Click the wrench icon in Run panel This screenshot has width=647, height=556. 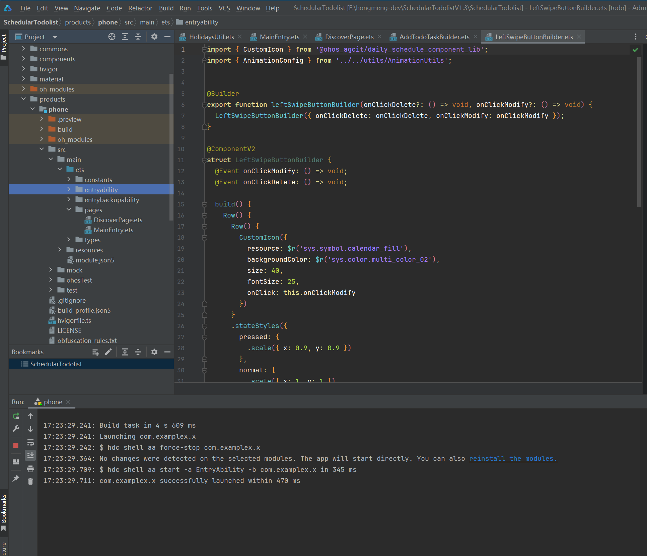(16, 429)
